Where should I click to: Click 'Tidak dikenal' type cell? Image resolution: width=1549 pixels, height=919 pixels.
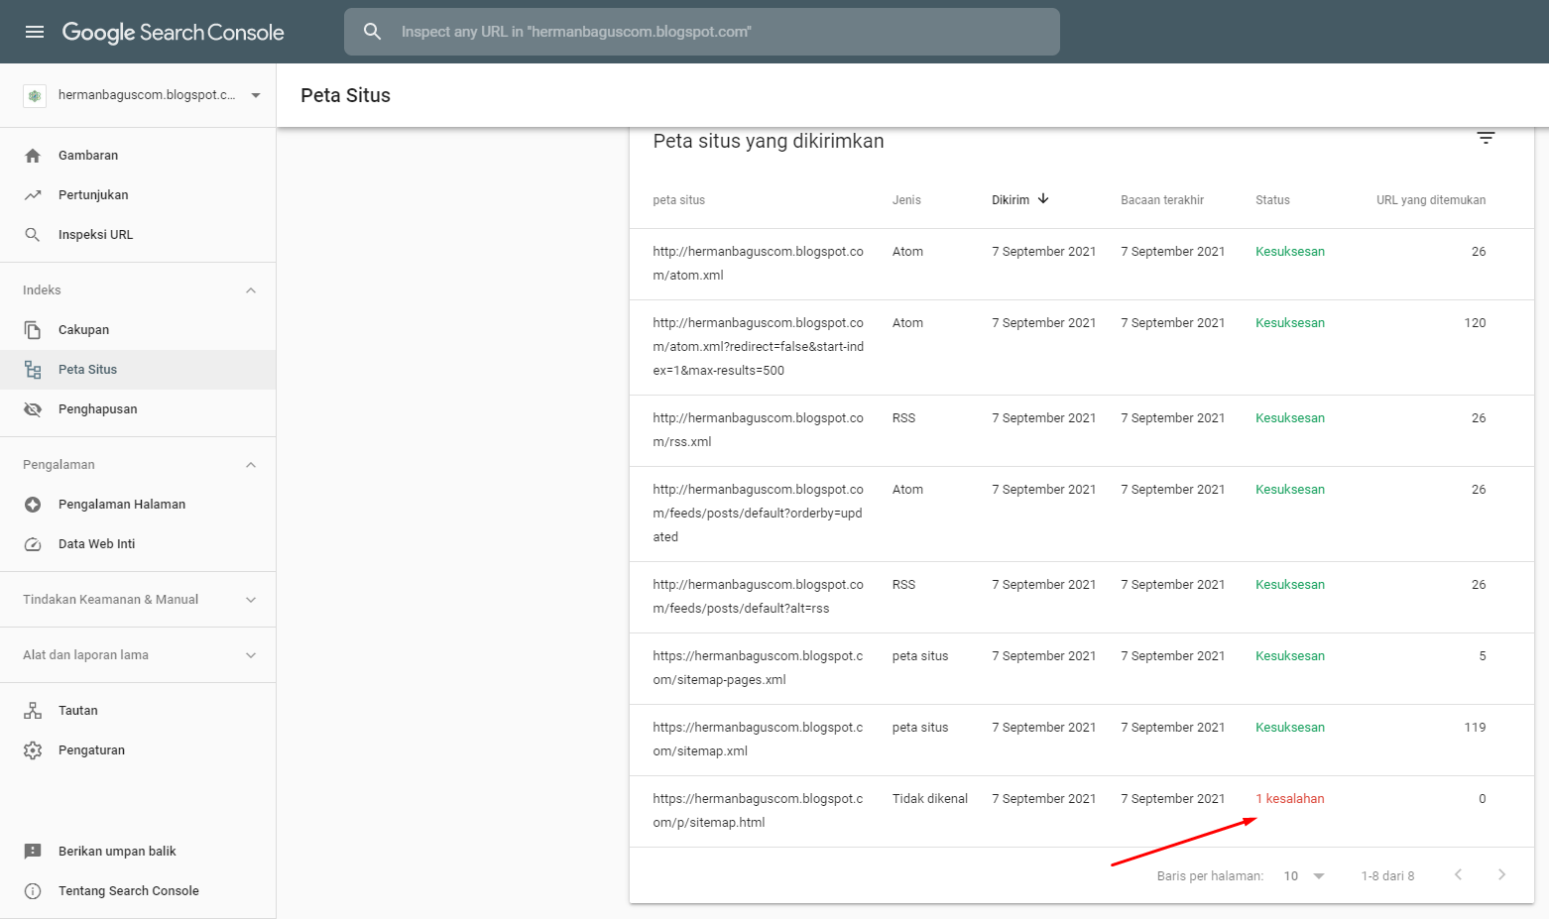[930, 799]
